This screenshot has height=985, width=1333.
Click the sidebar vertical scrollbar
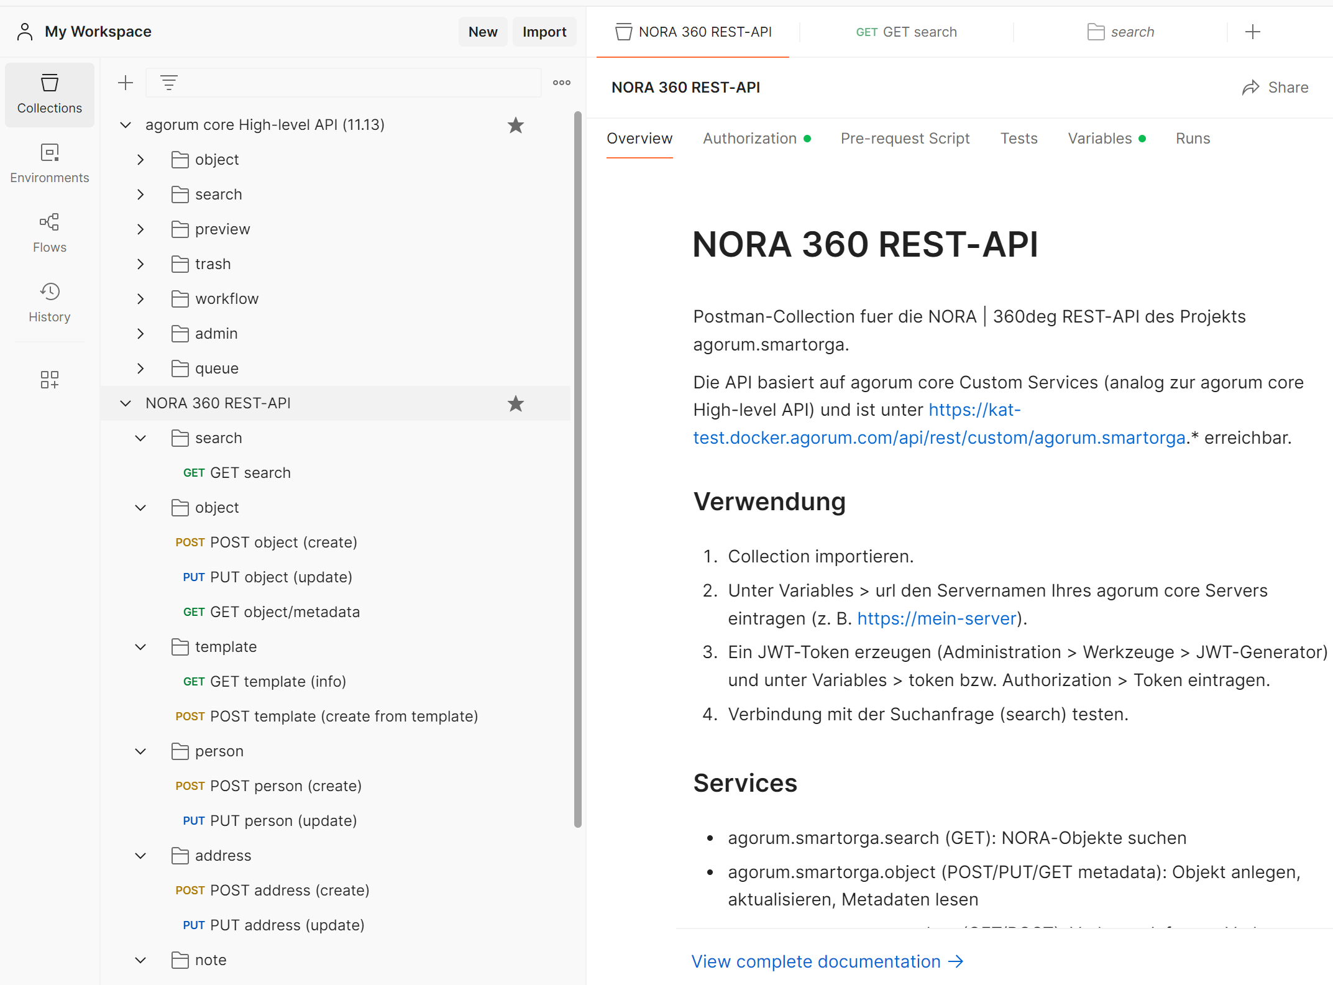578,469
